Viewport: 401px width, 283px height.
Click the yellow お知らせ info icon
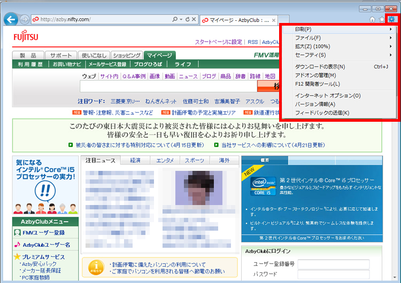pyautogui.click(x=96, y=268)
